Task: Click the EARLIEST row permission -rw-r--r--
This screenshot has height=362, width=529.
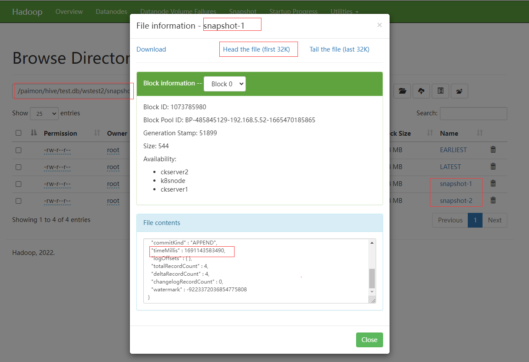Action: 57,150
